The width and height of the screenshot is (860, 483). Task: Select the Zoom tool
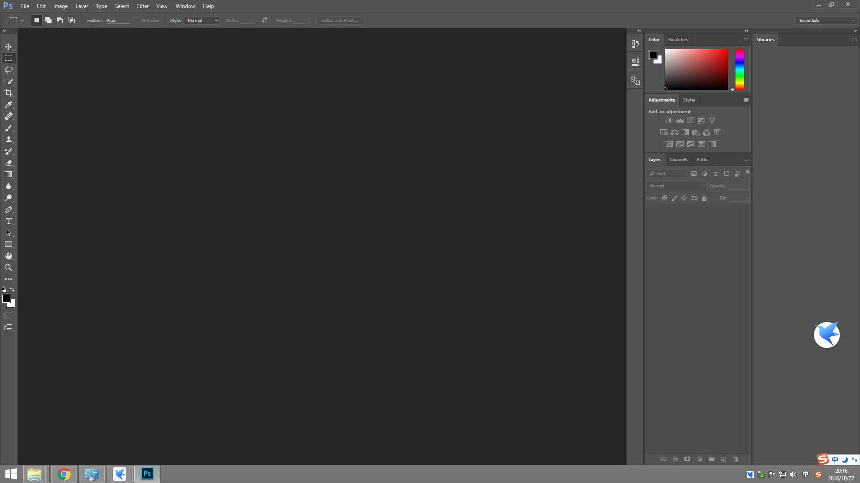[9, 267]
